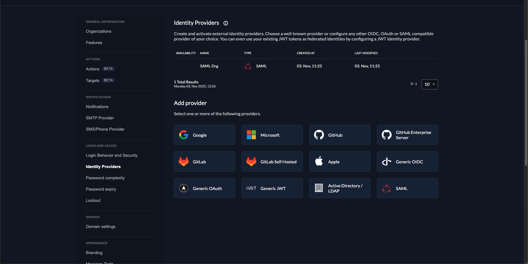Click the 0-1 pagination range text
Image resolution: width=528 pixels, height=264 pixels.
point(414,84)
